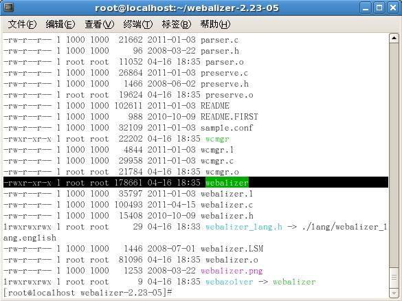Screen dimensions: 402x301
Task: Click the green wcmgr file name
Action: point(217,140)
